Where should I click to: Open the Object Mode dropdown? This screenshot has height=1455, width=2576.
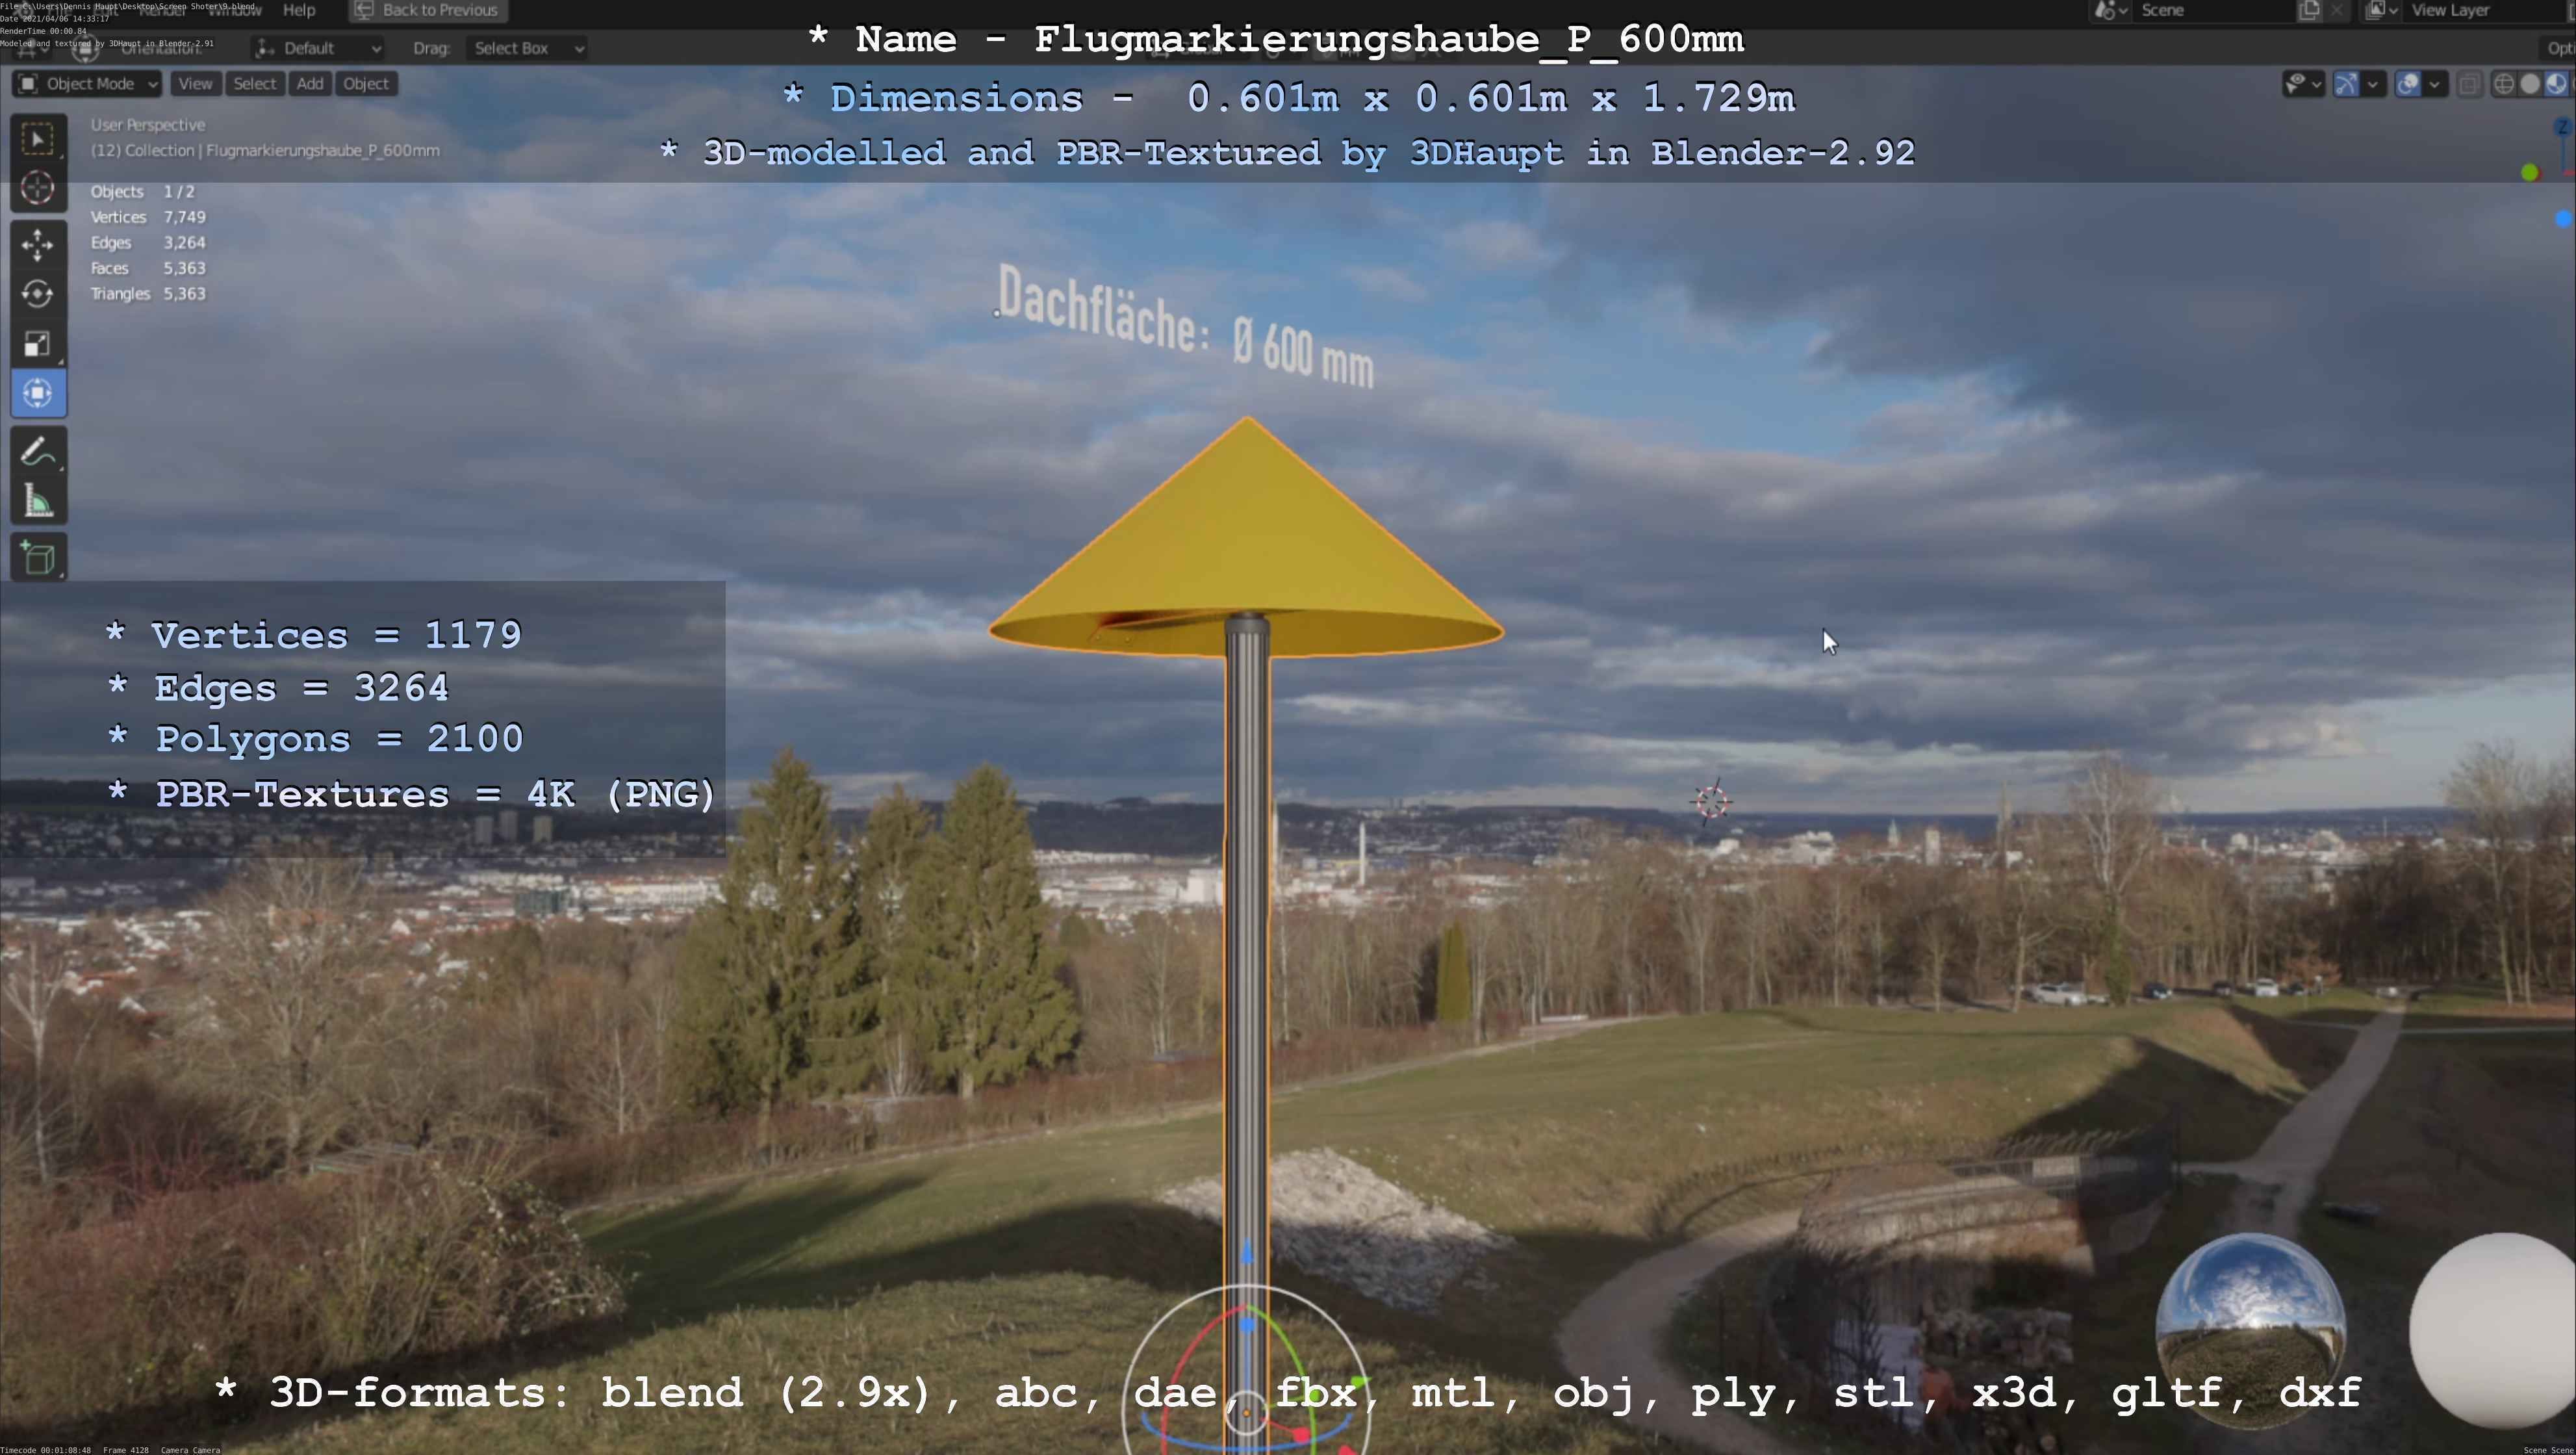click(87, 84)
